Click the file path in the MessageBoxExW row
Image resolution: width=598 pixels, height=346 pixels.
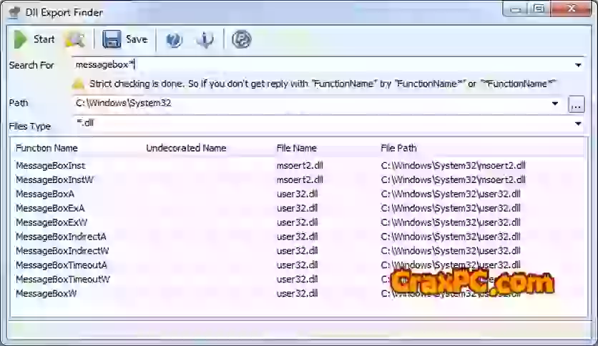point(451,222)
